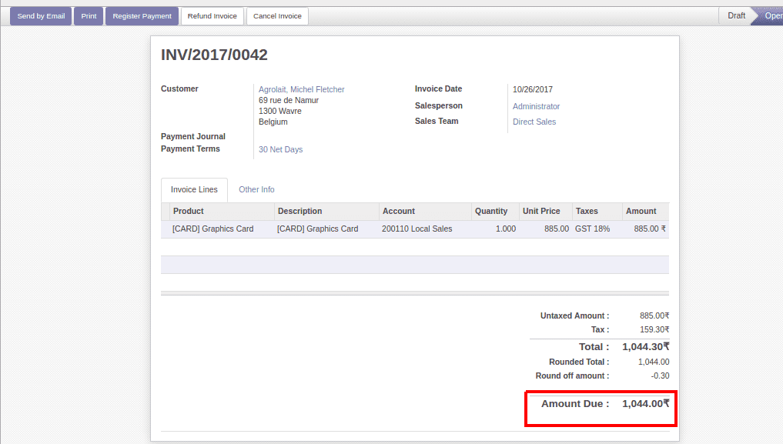Click the GST 18% tax entry
The image size is (783, 444).
coord(594,229)
